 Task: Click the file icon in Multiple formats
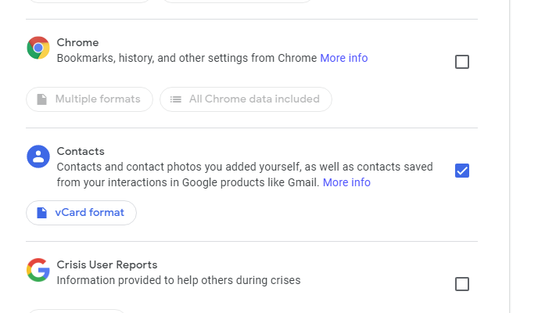tap(42, 99)
